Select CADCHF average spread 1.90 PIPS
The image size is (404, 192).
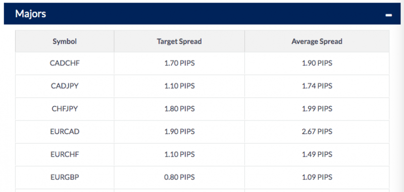[x=317, y=63]
